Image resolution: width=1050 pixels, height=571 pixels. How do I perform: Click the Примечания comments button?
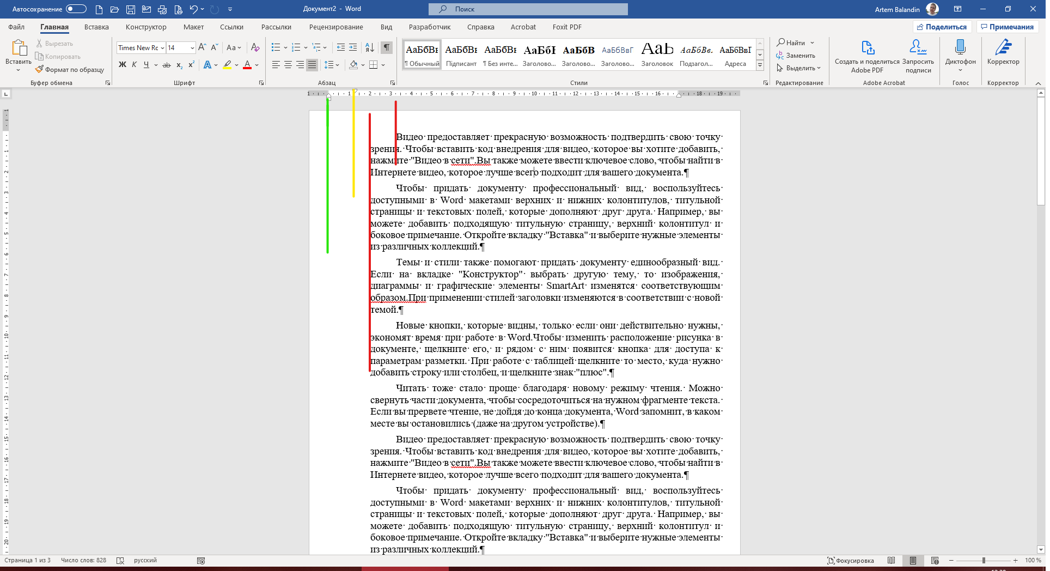[x=1007, y=27]
